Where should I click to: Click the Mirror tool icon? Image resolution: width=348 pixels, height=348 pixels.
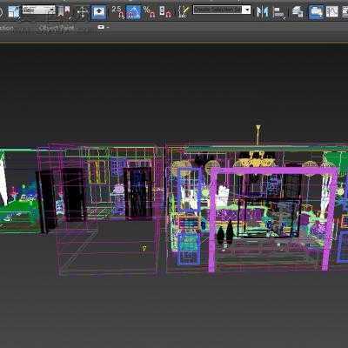pyautogui.click(x=262, y=12)
